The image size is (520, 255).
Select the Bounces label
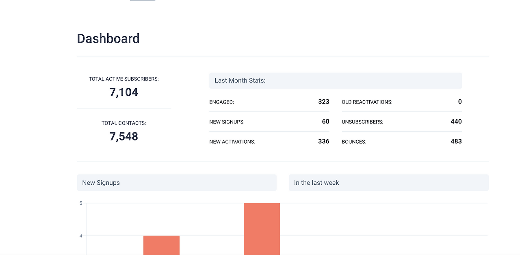[354, 142]
